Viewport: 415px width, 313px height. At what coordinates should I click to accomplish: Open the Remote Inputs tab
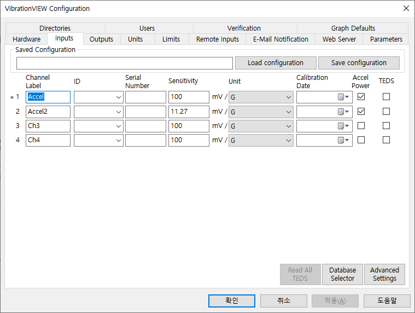[218, 39]
